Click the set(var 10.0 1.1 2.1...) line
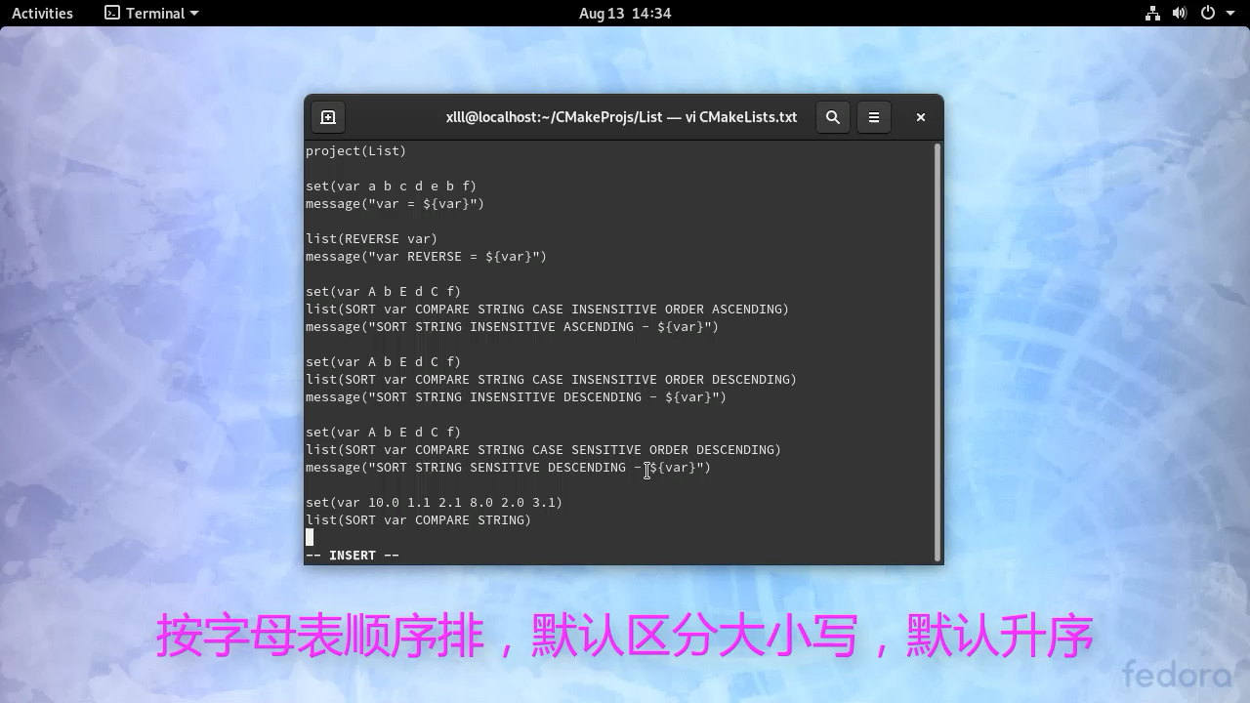 coord(435,502)
